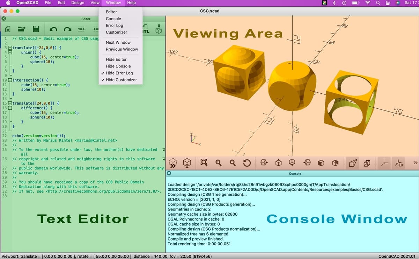Screen dimensions: 419x259
Task: Click the Preview icon in viewport toolbar
Action: pos(173,163)
